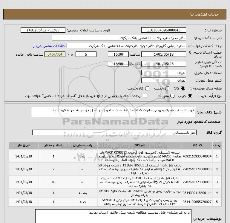
Task: Click the announcement date field 1401/05/12 - 11:00
Action: tap(43, 30)
